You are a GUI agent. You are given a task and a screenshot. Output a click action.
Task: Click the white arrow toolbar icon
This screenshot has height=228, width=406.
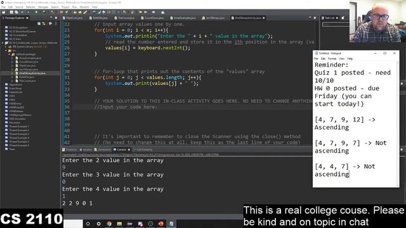tap(154, 12)
